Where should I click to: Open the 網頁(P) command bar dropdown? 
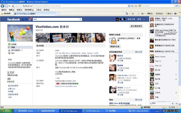[150, 14]
